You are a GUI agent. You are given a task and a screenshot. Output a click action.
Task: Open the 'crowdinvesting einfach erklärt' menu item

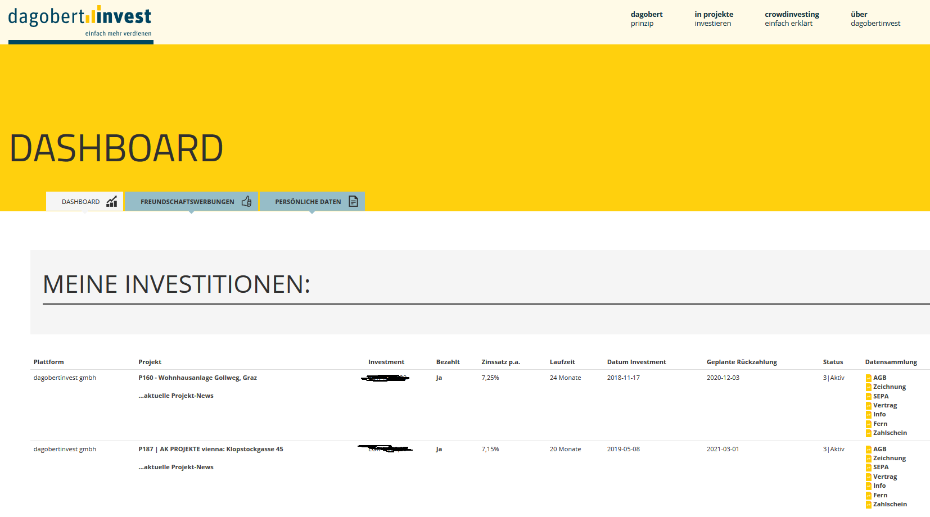coord(791,19)
